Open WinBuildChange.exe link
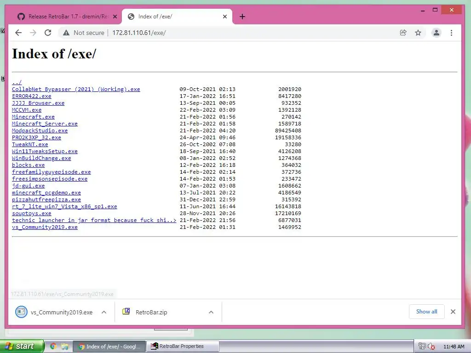 coord(41,158)
